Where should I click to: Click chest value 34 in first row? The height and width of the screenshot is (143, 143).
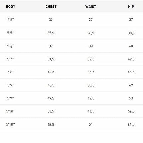click(51, 20)
